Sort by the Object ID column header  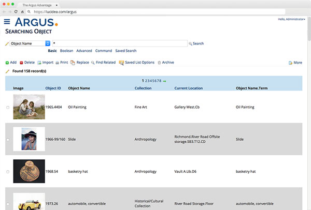tap(53, 88)
